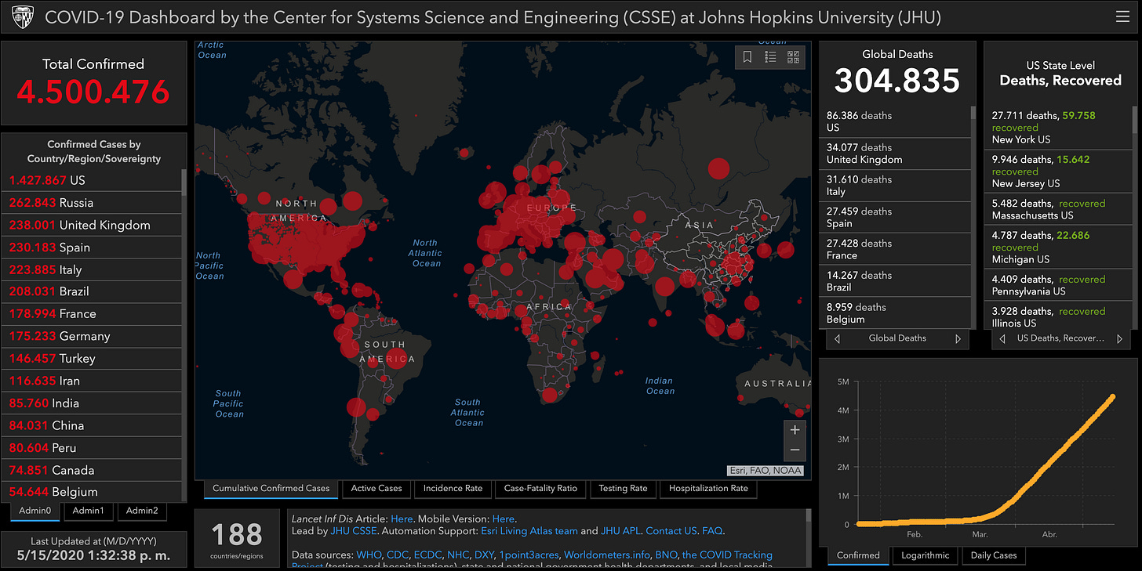Select Peru confirmed cases row
1142x571 pixels.
coord(92,447)
